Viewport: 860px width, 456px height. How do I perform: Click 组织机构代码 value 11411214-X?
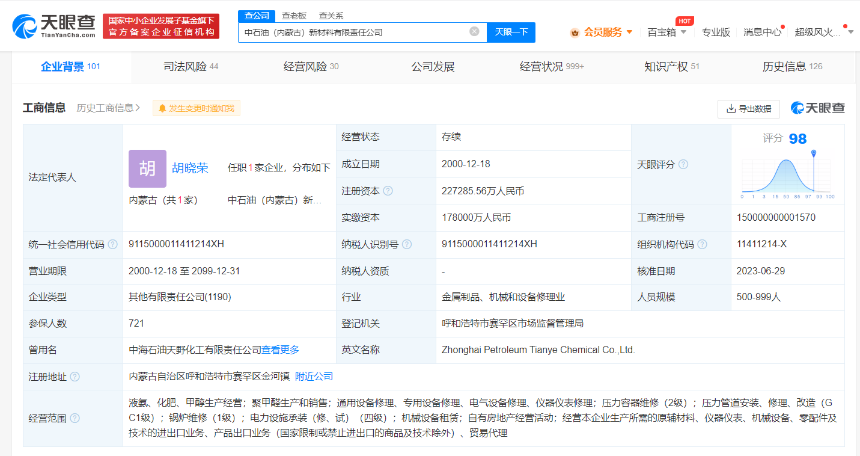pyautogui.click(x=761, y=244)
